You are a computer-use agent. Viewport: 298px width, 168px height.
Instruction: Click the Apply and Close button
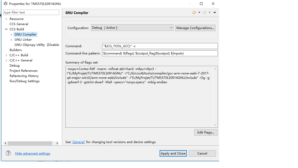click(173, 153)
